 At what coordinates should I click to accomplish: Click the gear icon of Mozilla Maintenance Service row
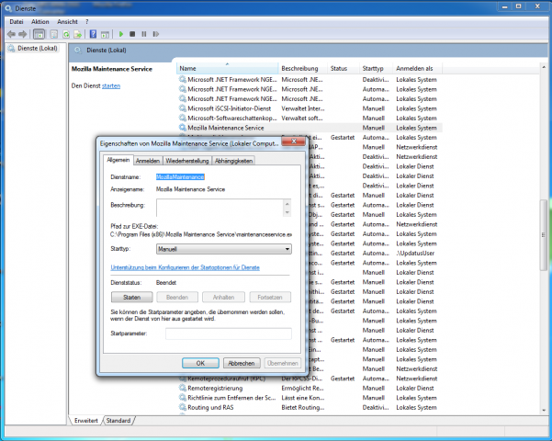[x=183, y=128]
